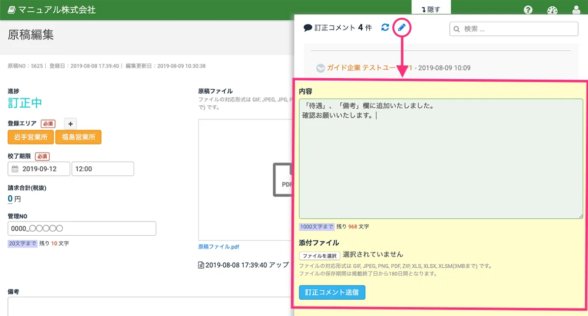
Task: Click the 管理NO input field
Action: [82, 228]
